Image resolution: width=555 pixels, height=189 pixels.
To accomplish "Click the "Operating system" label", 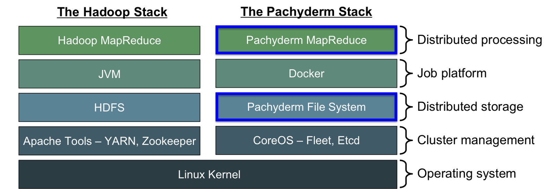I will click(467, 173).
